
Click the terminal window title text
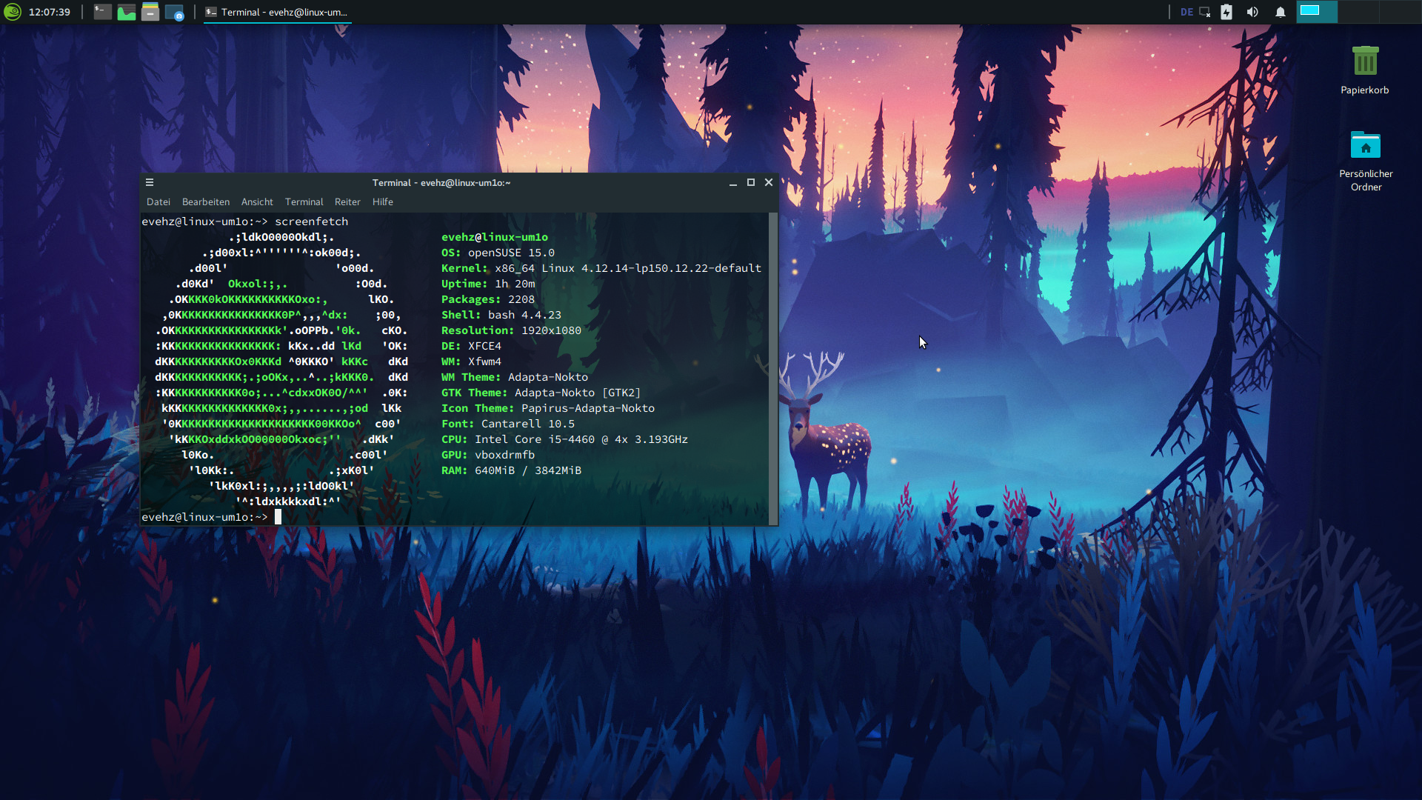(x=441, y=183)
